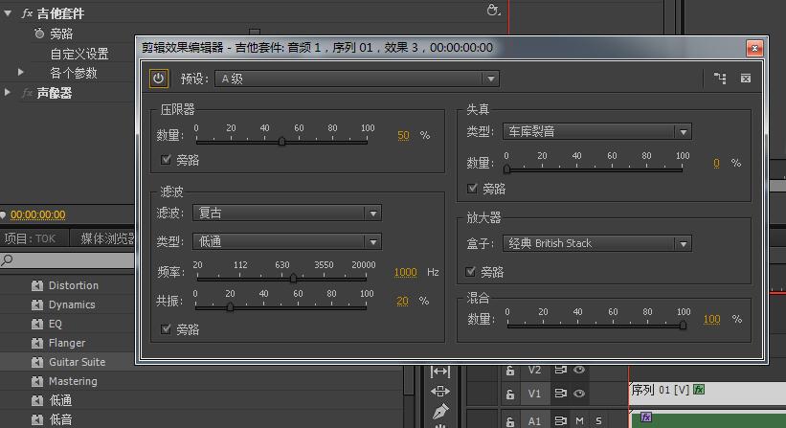
Task: Click the 混合 value 100
Action: [712, 319]
